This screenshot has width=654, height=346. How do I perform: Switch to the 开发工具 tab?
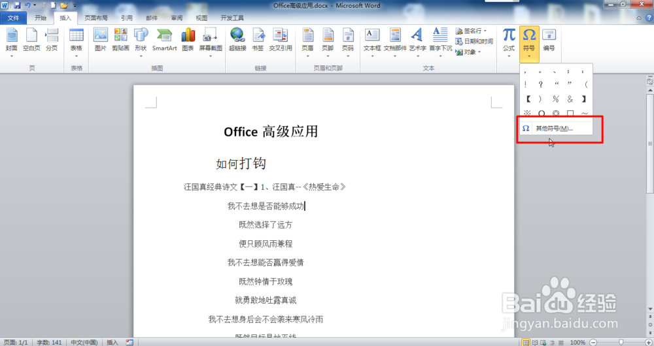pos(232,18)
